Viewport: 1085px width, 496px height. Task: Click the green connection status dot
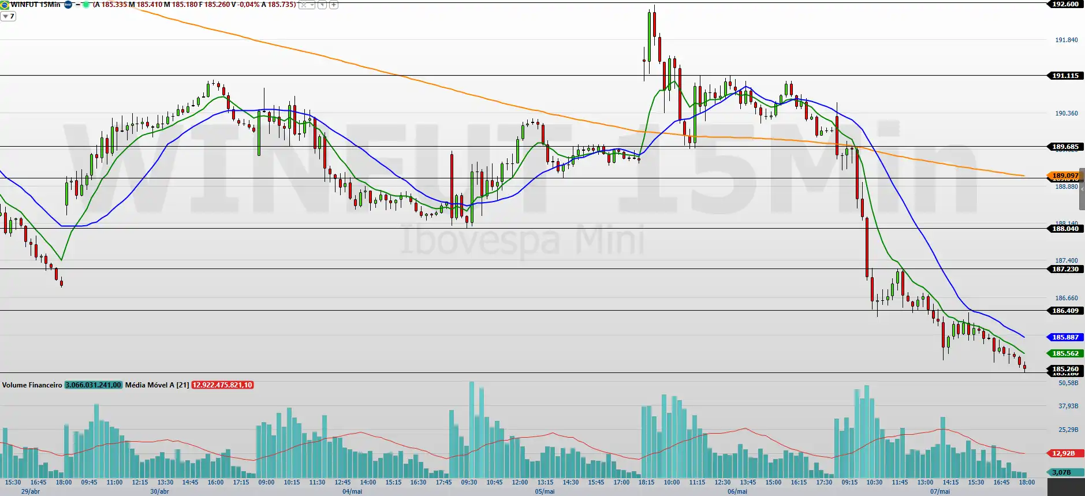85,5
